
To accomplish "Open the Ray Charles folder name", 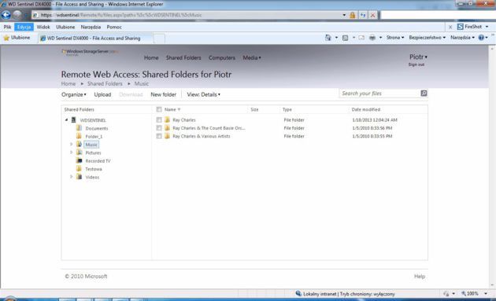I will tap(184, 120).
